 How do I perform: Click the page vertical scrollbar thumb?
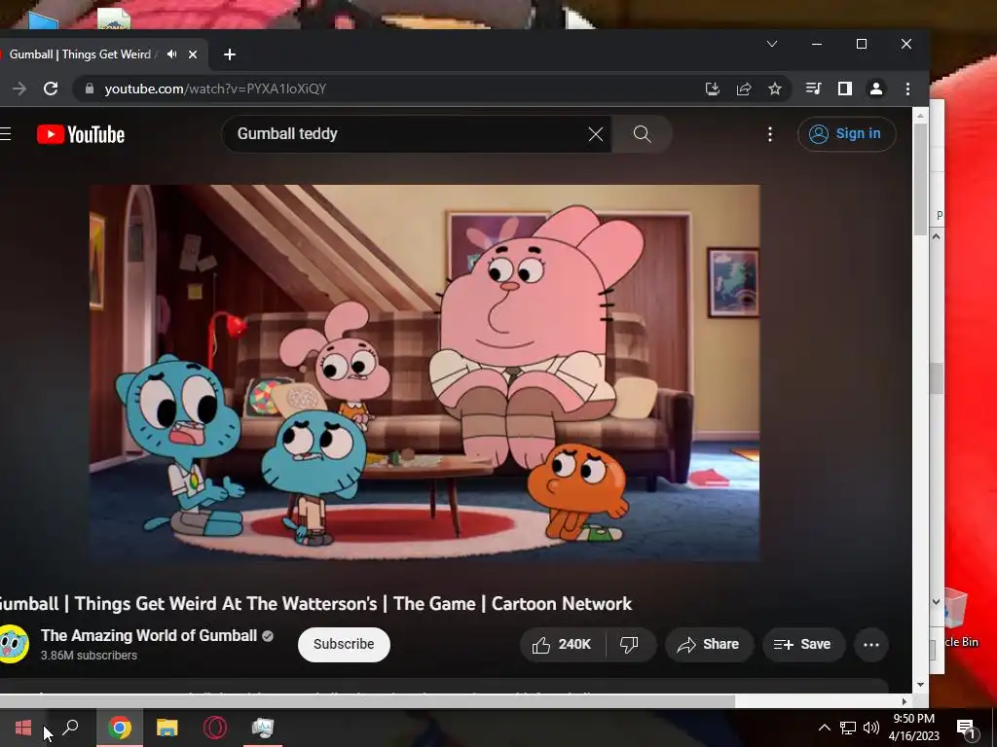point(920,180)
